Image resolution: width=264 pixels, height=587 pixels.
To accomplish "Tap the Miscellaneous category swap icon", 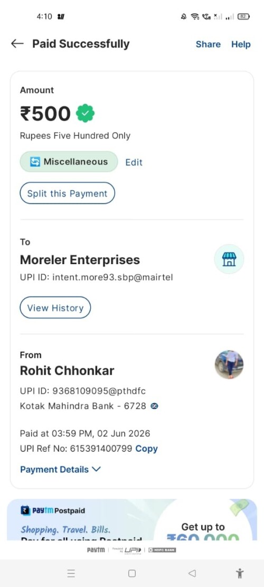I will [35, 162].
